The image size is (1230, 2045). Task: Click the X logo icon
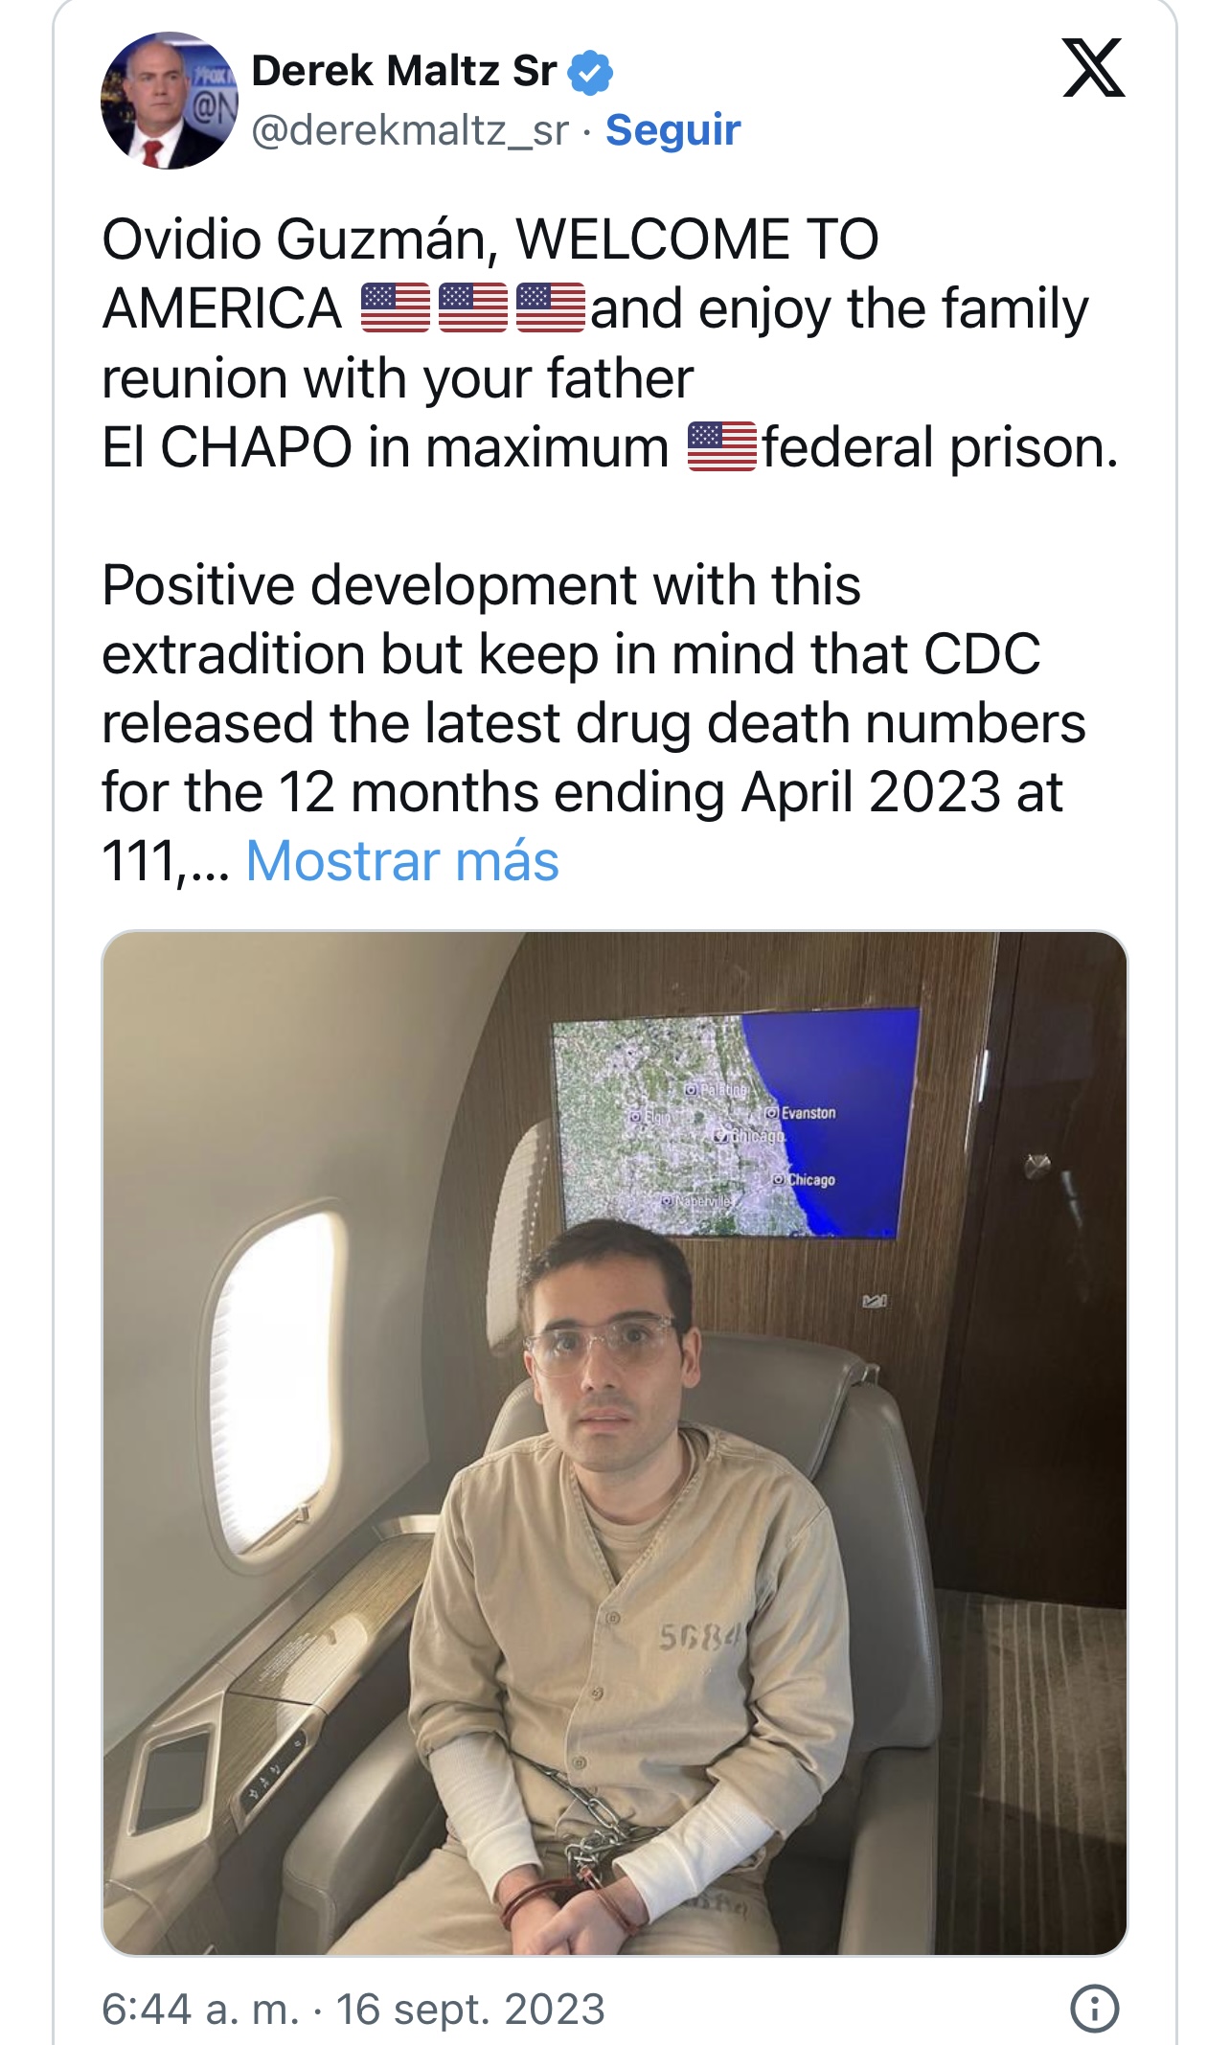click(1093, 68)
